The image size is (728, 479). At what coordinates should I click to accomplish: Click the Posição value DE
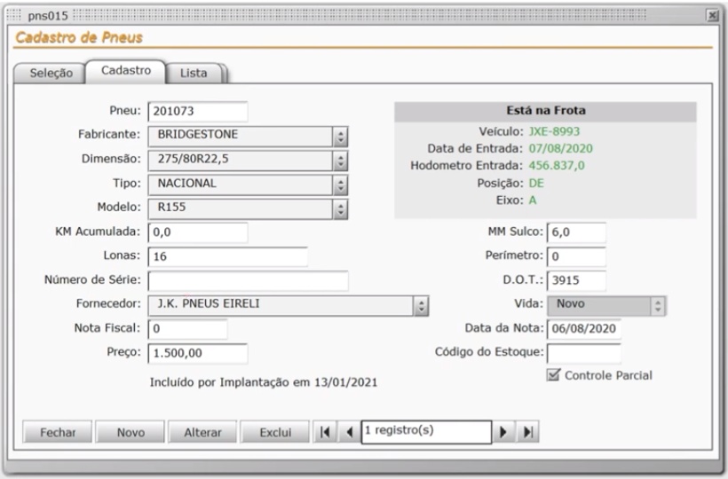(x=536, y=183)
